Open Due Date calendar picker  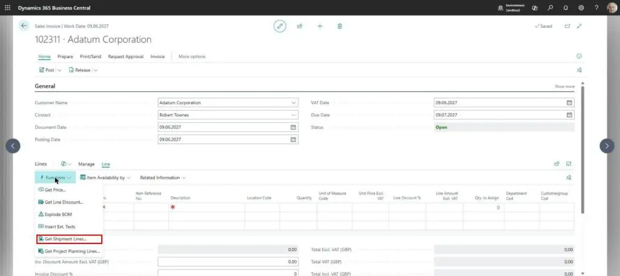569,115
